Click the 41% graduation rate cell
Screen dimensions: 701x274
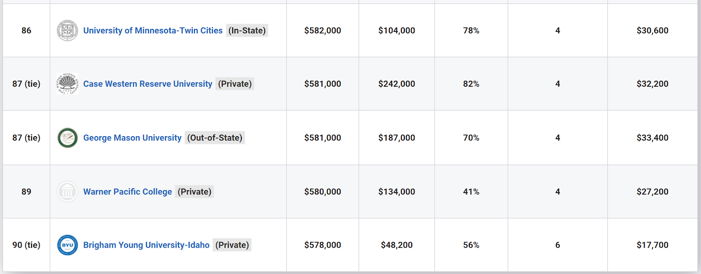471,192
